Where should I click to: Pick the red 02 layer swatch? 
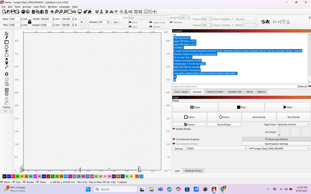click(13, 176)
